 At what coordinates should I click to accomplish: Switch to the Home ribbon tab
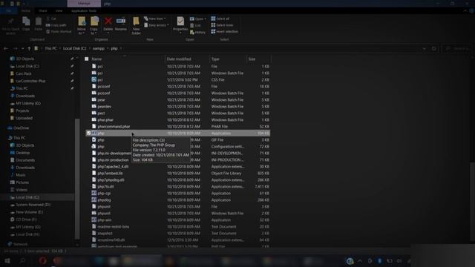point(26,11)
